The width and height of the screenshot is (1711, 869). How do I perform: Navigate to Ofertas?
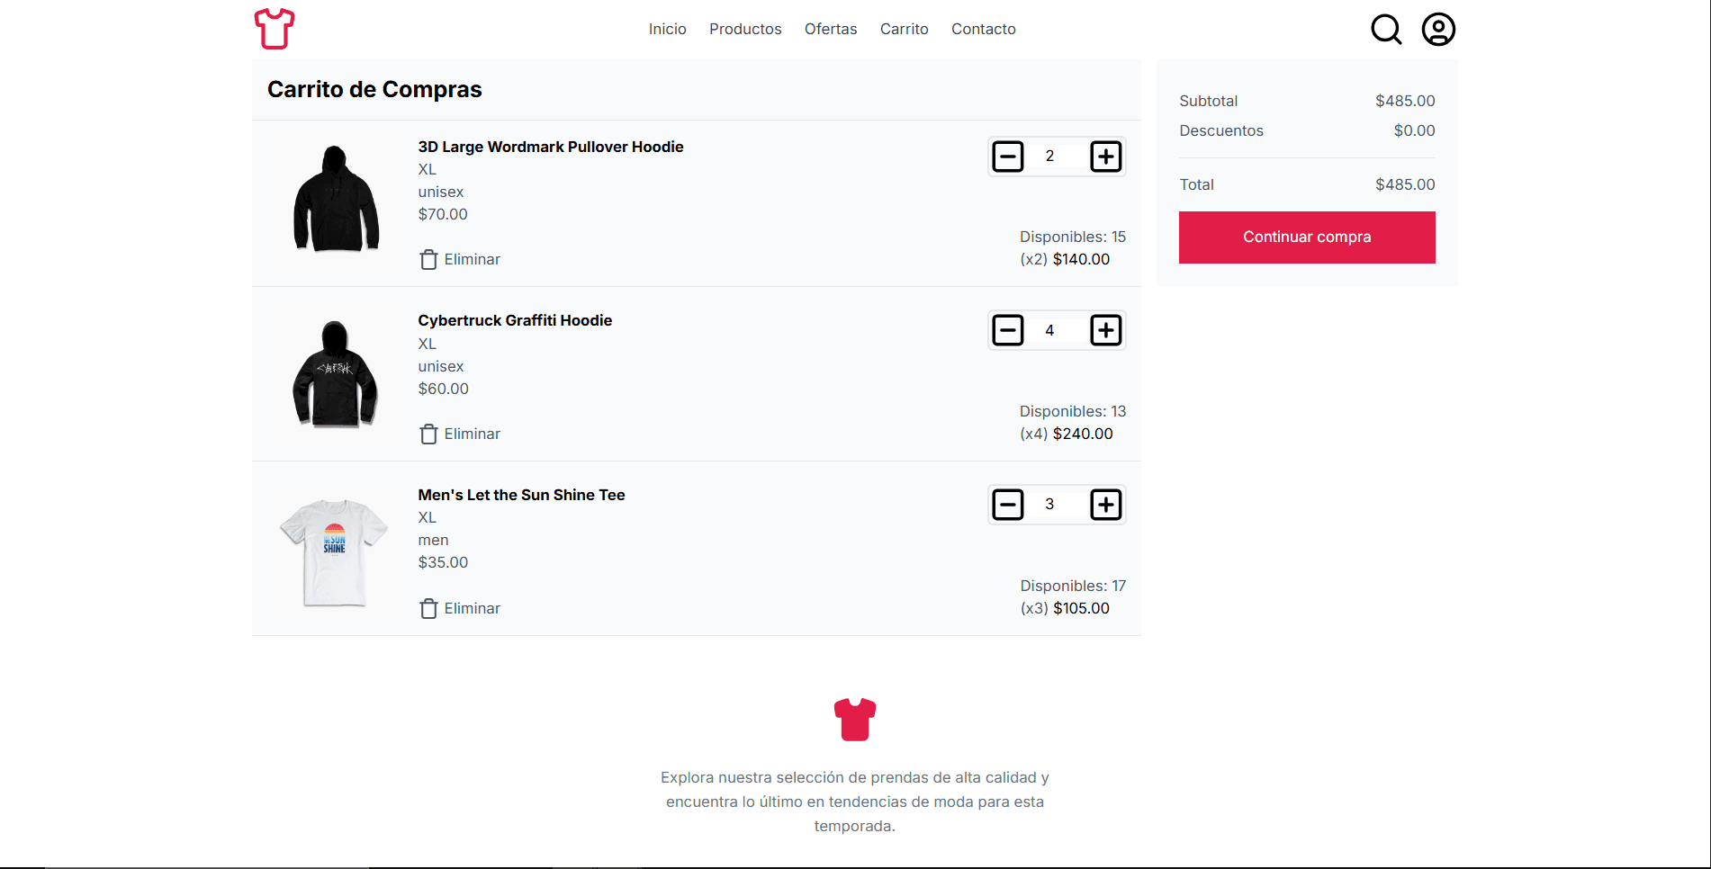click(x=831, y=29)
